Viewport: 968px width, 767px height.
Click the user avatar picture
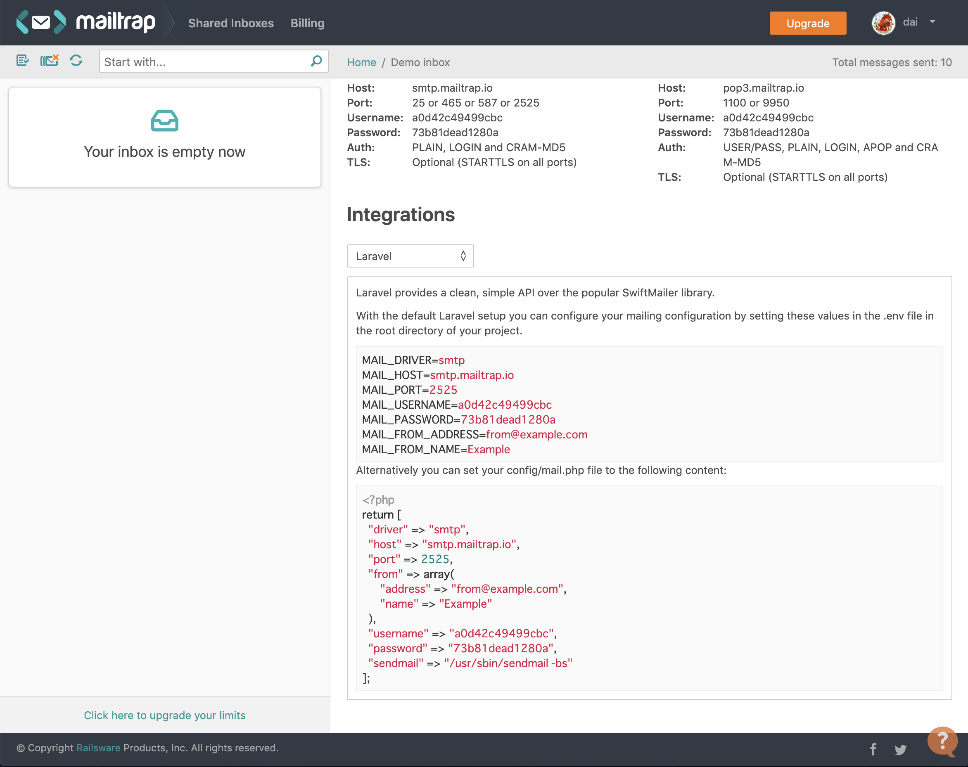pos(883,22)
